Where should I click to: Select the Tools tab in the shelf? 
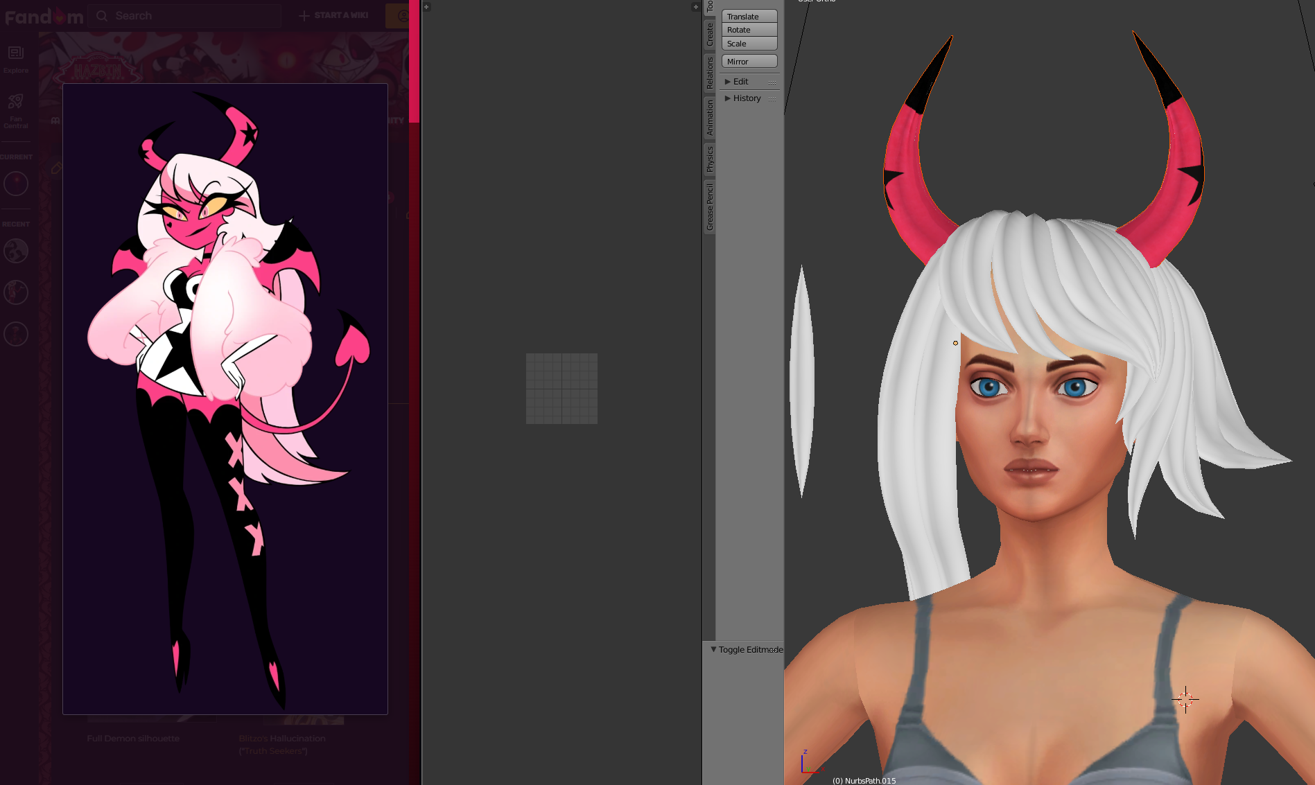[x=710, y=6]
